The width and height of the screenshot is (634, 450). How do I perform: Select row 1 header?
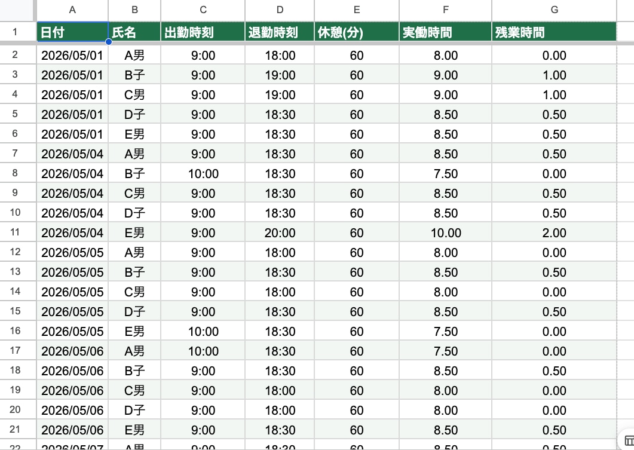(x=15, y=32)
